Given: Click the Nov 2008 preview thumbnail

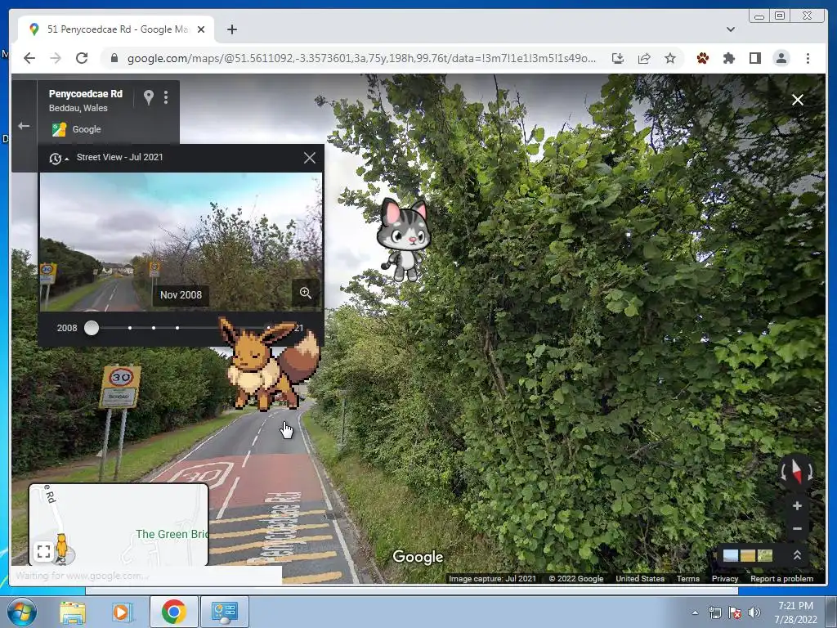Looking at the screenshot, I should click(181, 241).
